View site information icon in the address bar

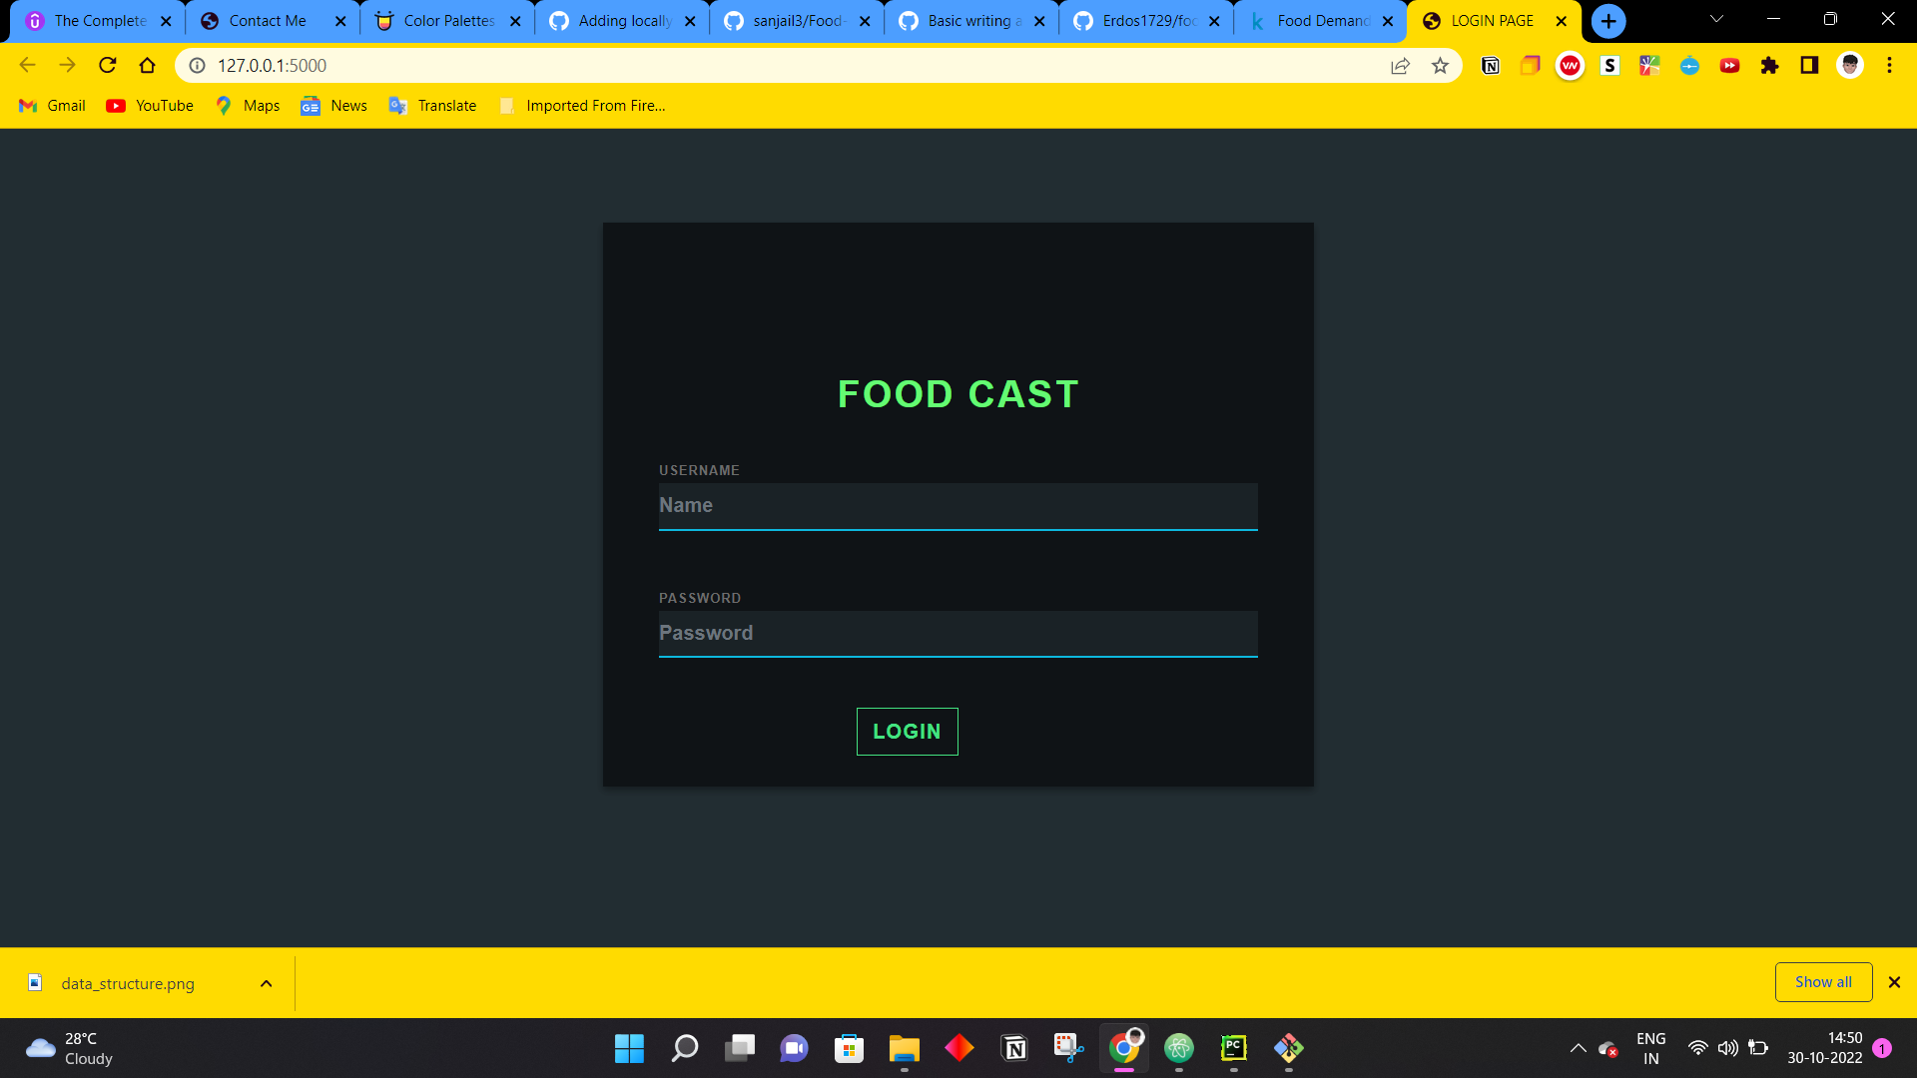click(198, 66)
